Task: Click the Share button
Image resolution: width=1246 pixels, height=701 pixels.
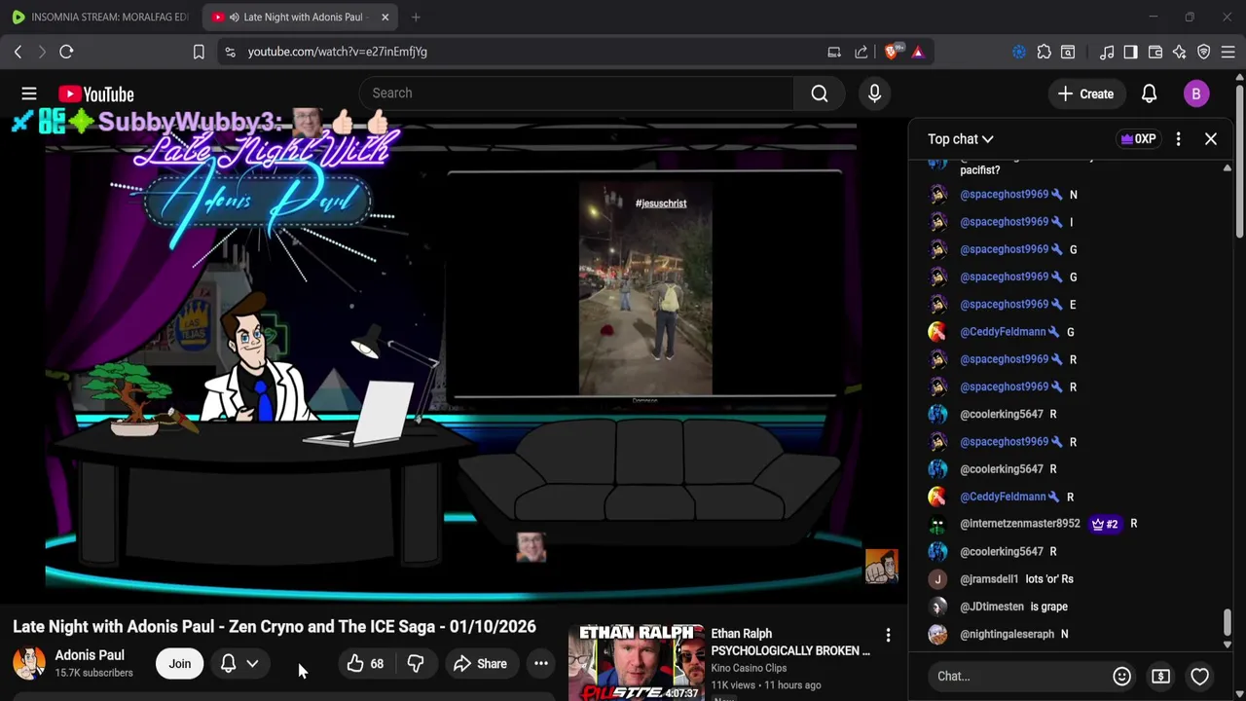Action: pos(480,664)
